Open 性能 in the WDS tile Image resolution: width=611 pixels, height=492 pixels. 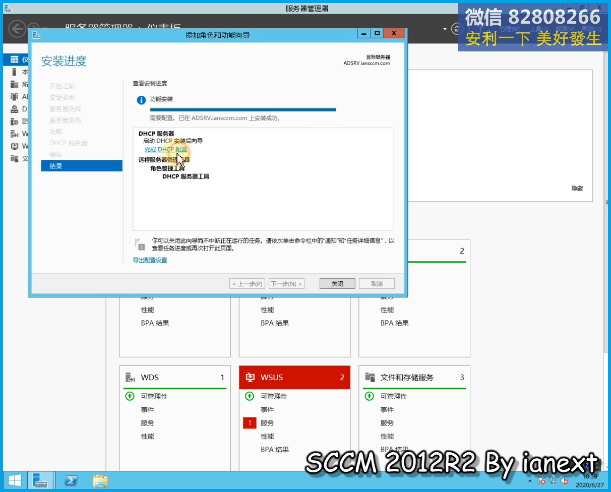click(x=148, y=436)
